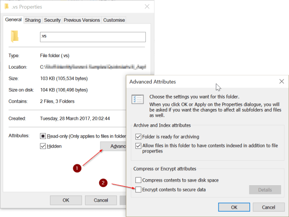The image size is (289, 217).
Task: Click the "2 Files, 3 Folders" value
Action: [x=57, y=101]
